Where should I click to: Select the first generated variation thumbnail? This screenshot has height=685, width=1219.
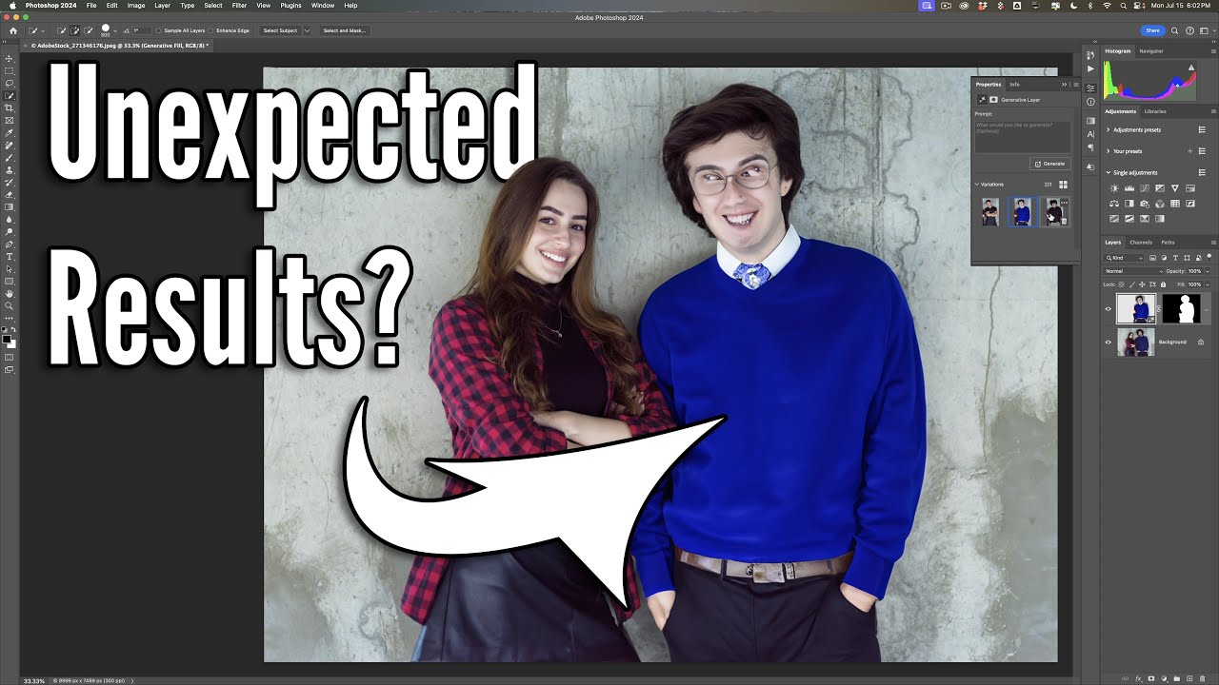[x=990, y=211]
